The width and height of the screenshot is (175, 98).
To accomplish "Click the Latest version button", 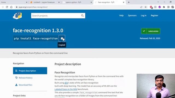I will [151, 31].
